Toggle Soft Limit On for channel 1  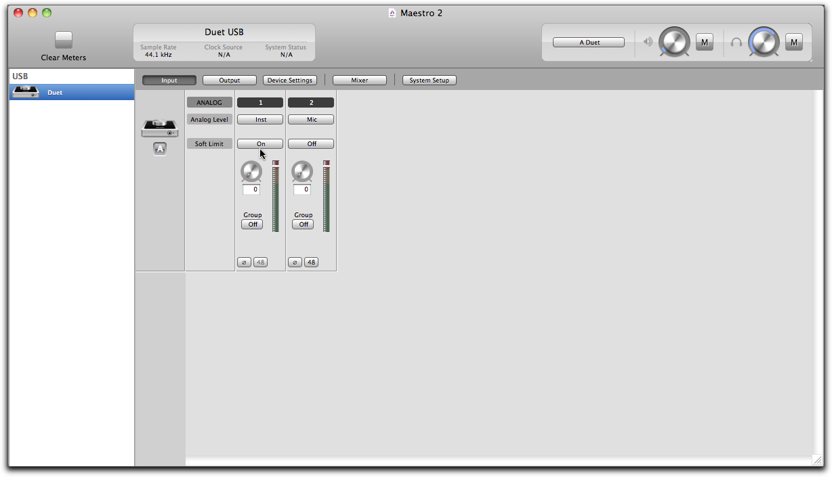click(x=260, y=144)
